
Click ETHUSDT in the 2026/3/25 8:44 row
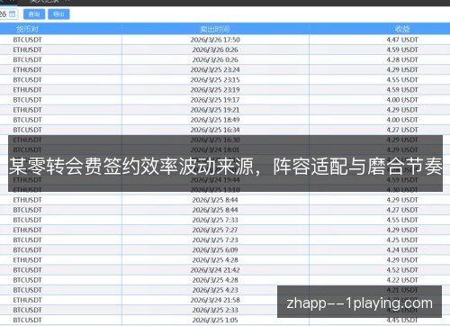(27, 200)
